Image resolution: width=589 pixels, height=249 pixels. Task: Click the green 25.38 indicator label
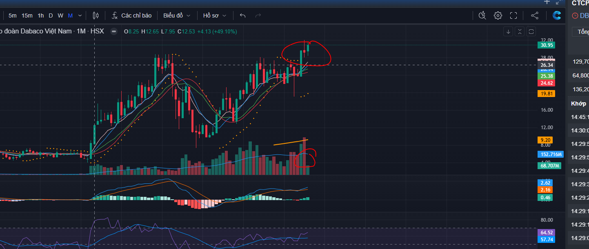(547, 76)
